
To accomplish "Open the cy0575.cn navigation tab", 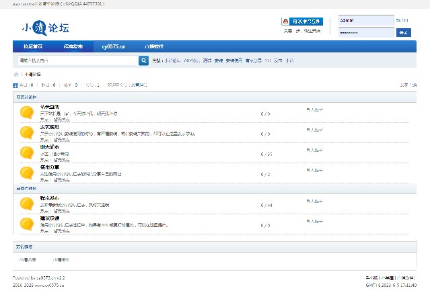I will 114,46.
